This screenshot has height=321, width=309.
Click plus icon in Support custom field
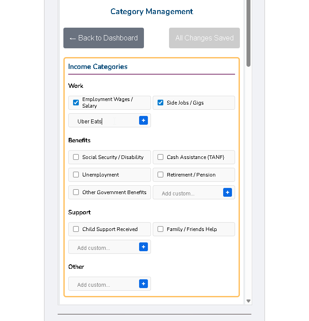143,247
